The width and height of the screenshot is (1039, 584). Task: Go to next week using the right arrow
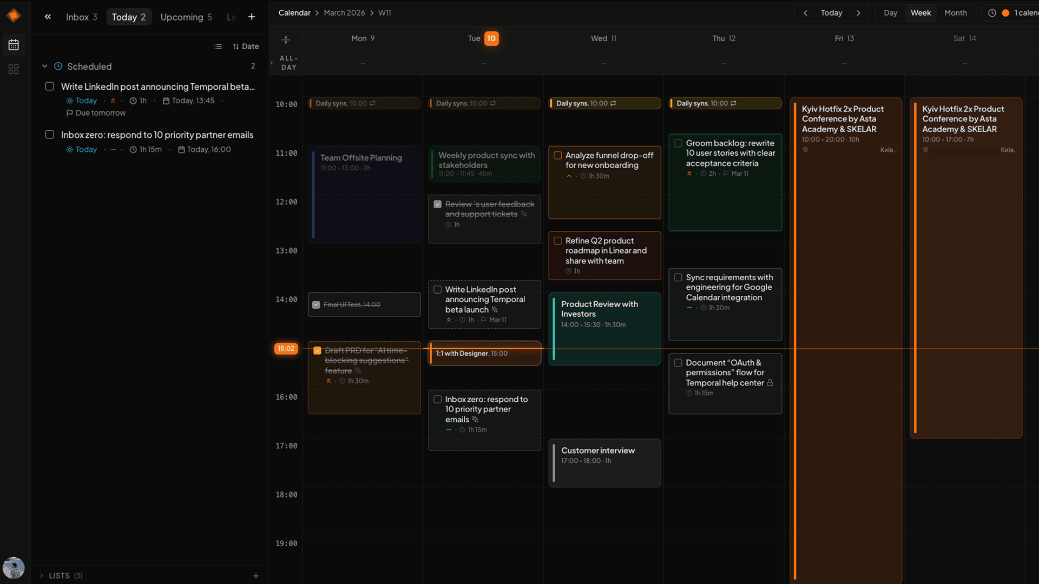pos(859,12)
